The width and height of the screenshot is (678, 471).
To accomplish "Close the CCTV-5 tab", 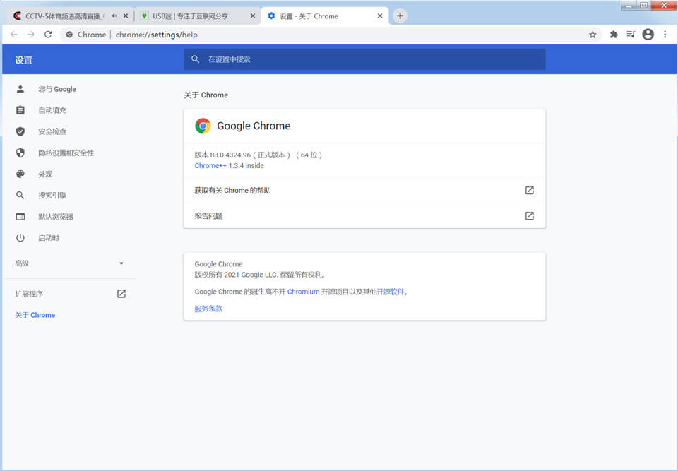I will coord(126,16).
